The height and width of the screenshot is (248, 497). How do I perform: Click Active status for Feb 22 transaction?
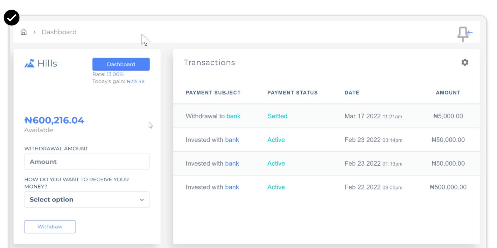pyautogui.click(x=276, y=187)
